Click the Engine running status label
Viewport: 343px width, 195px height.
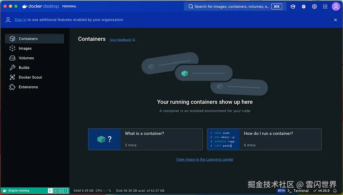pos(19,191)
